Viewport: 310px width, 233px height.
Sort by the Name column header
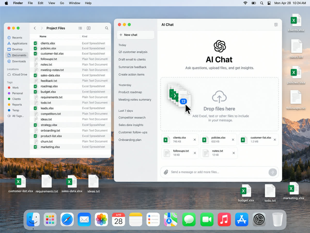pos(43,37)
